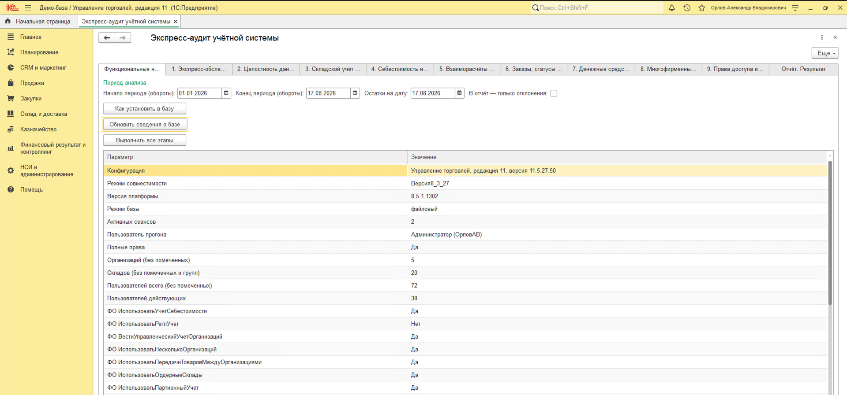The image size is (847, 395).
Task: Open calendar for Конец периода date
Action: (x=355, y=93)
